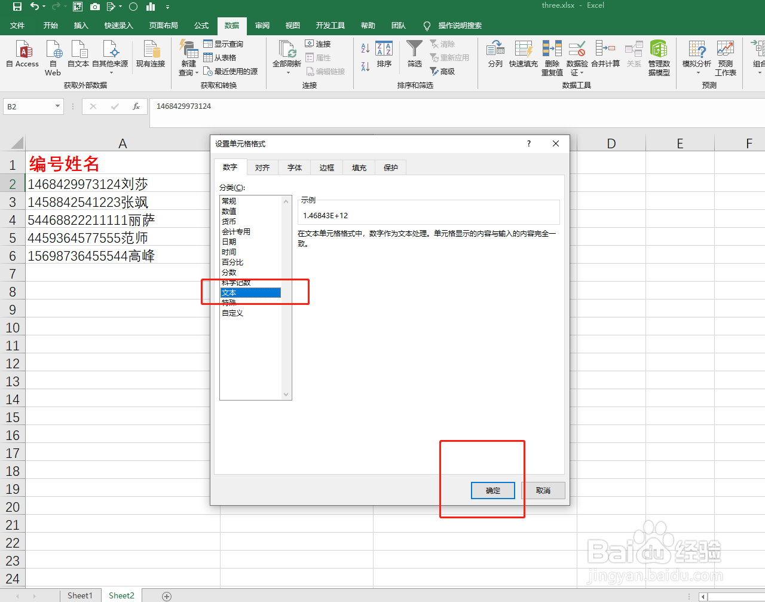Image resolution: width=765 pixels, height=602 pixels.
Task: Open the File (文件) menu
Action: (17, 26)
